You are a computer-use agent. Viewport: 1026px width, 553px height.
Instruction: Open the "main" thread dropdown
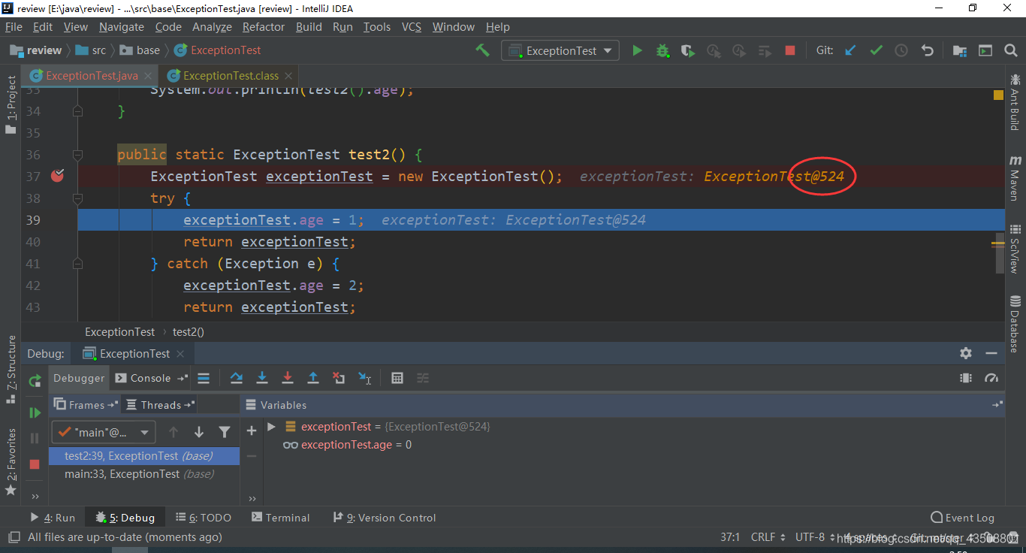pyautogui.click(x=104, y=432)
